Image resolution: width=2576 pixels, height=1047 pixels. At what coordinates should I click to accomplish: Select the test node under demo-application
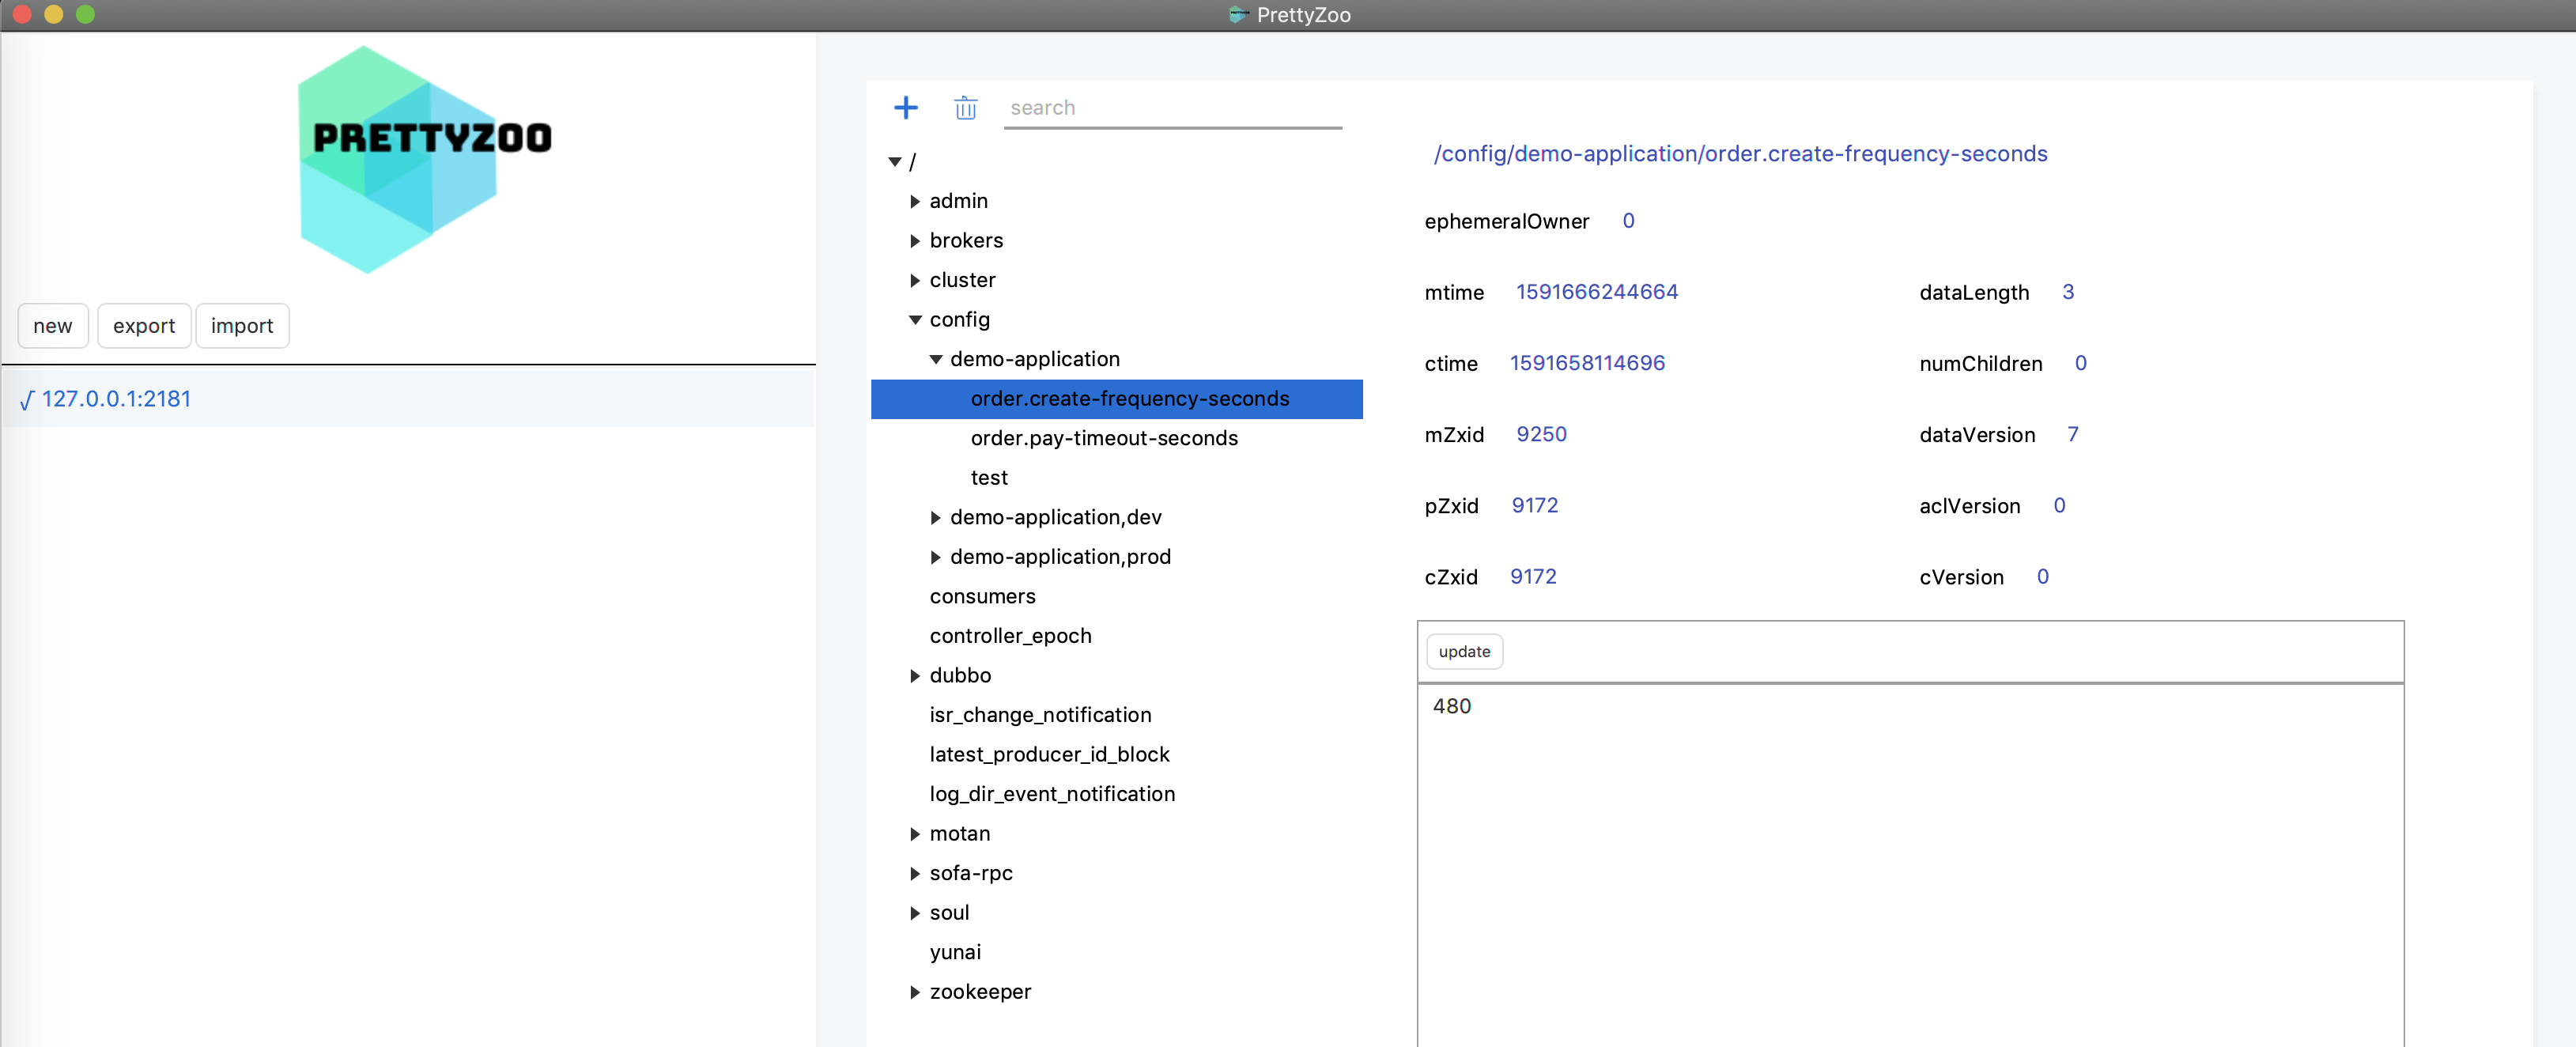[x=988, y=477]
